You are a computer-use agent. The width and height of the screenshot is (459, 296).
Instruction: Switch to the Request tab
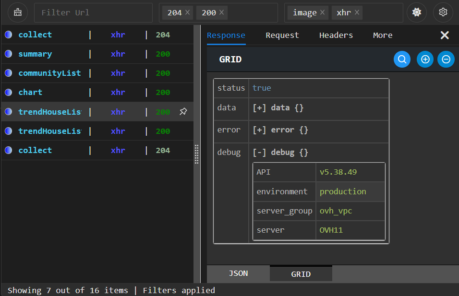282,36
